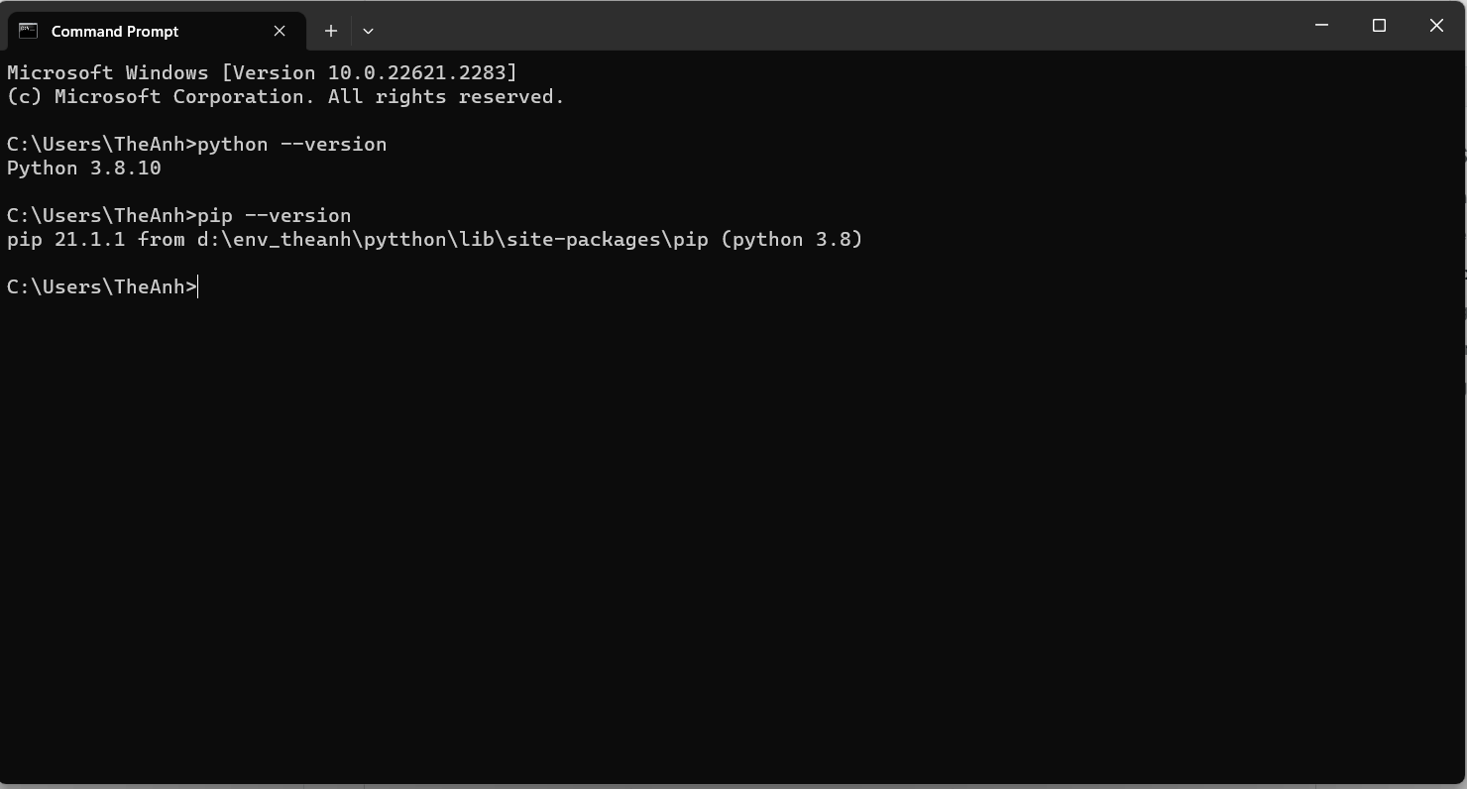Close the Command Prompt tab
The width and height of the screenshot is (1467, 789).
click(280, 31)
